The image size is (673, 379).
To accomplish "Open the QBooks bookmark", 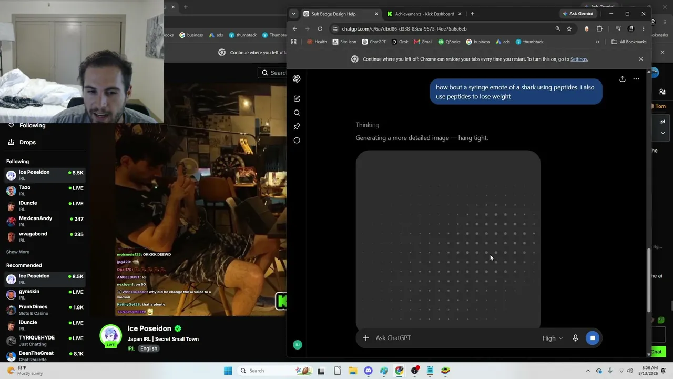I will (x=449, y=42).
